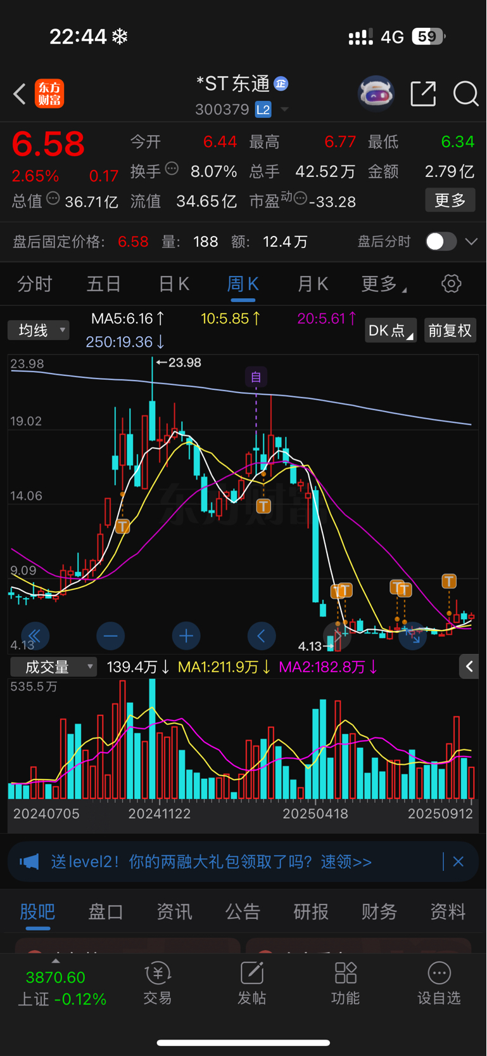The width and height of the screenshot is (487, 1056).
Task: Expand chart fullscreen diagonal arrow icon
Action: (412, 636)
